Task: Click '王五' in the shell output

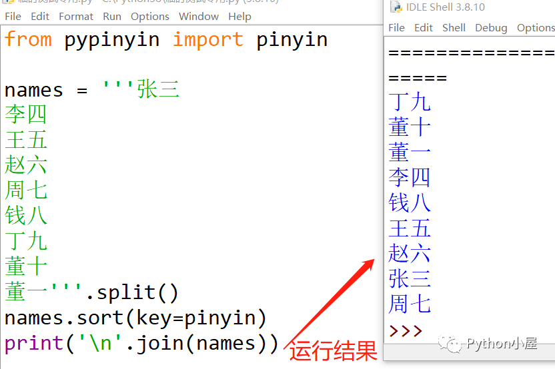Action: tap(409, 228)
